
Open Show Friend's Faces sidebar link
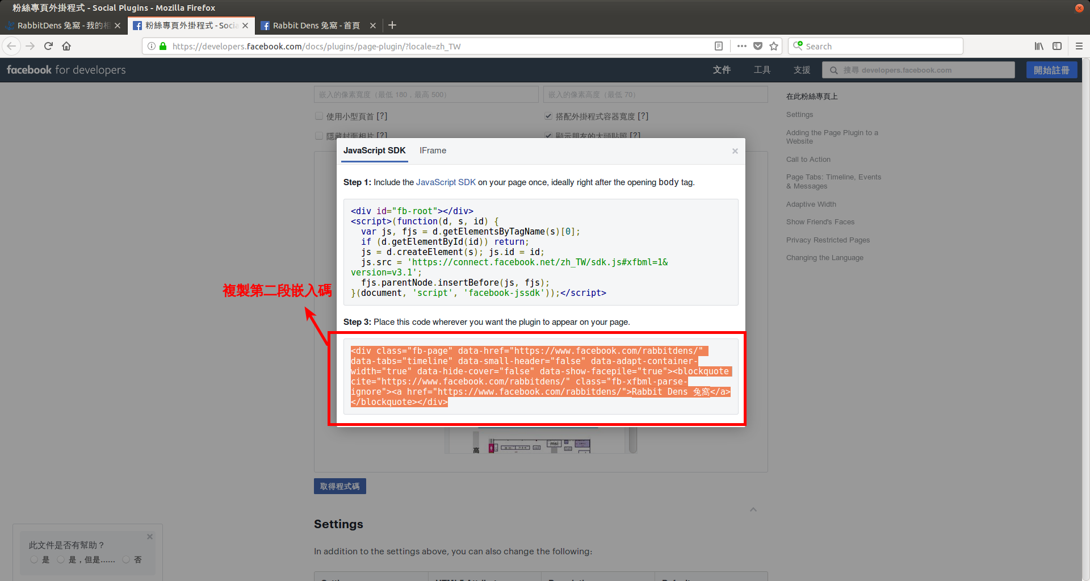(820, 222)
